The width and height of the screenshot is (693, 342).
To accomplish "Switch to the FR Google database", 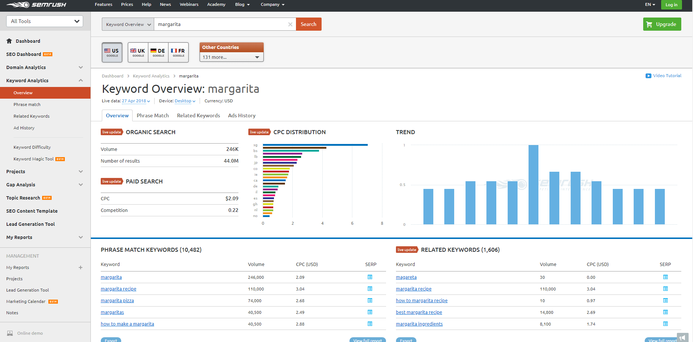I will coord(178,52).
